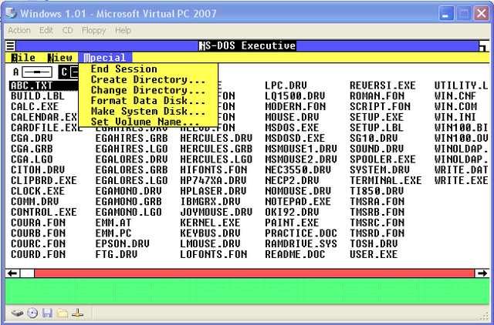Click the resize grip of Virtual PC window
This screenshot has width=494, height=325.
[x=484, y=316]
